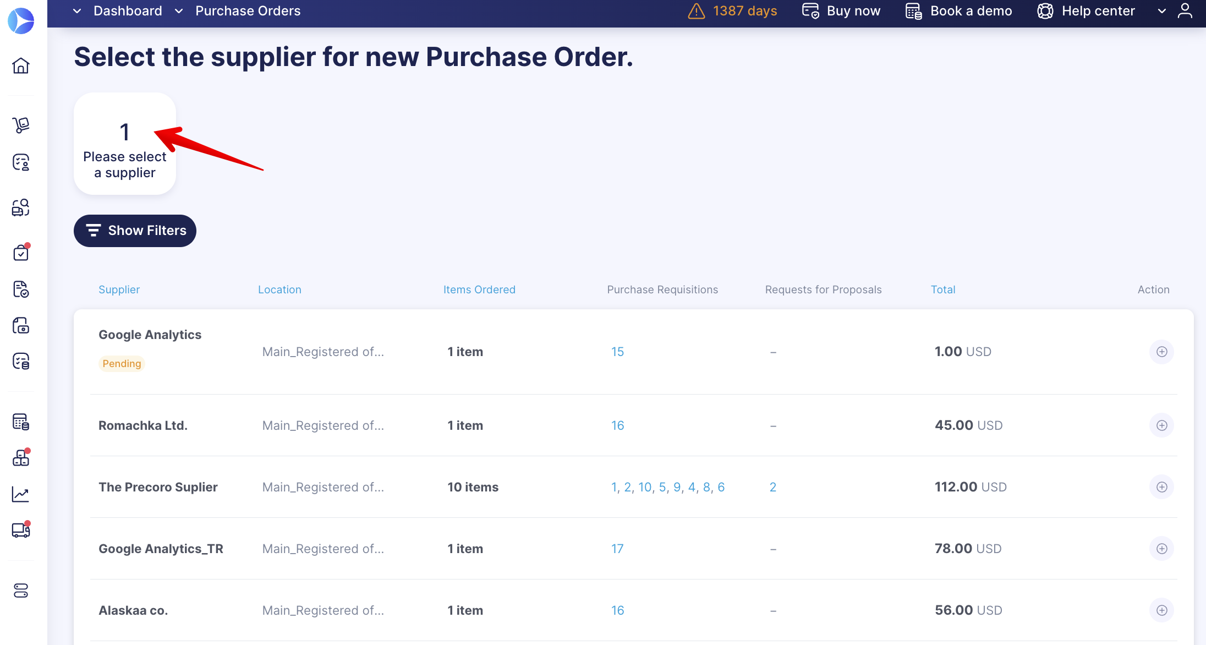Open the checklist with stack sidebar icon
This screenshot has height=645, width=1206.
pyautogui.click(x=21, y=361)
